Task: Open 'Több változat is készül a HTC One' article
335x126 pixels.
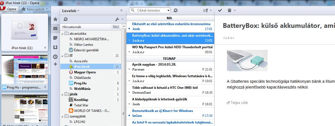Action: tap(170, 90)
